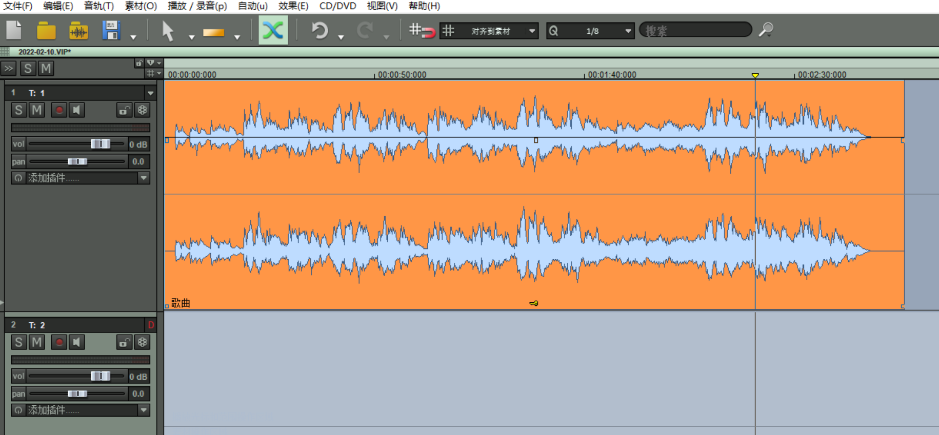The width and height of the screenshot is (939, 435).
Task: Solo track 1
Action: 18,110
